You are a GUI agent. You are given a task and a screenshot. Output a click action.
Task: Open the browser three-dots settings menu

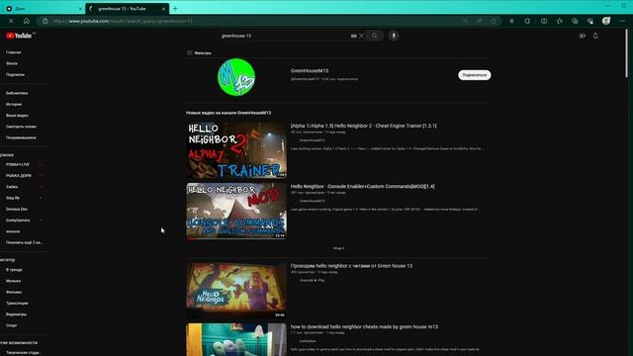click(622, 21)
